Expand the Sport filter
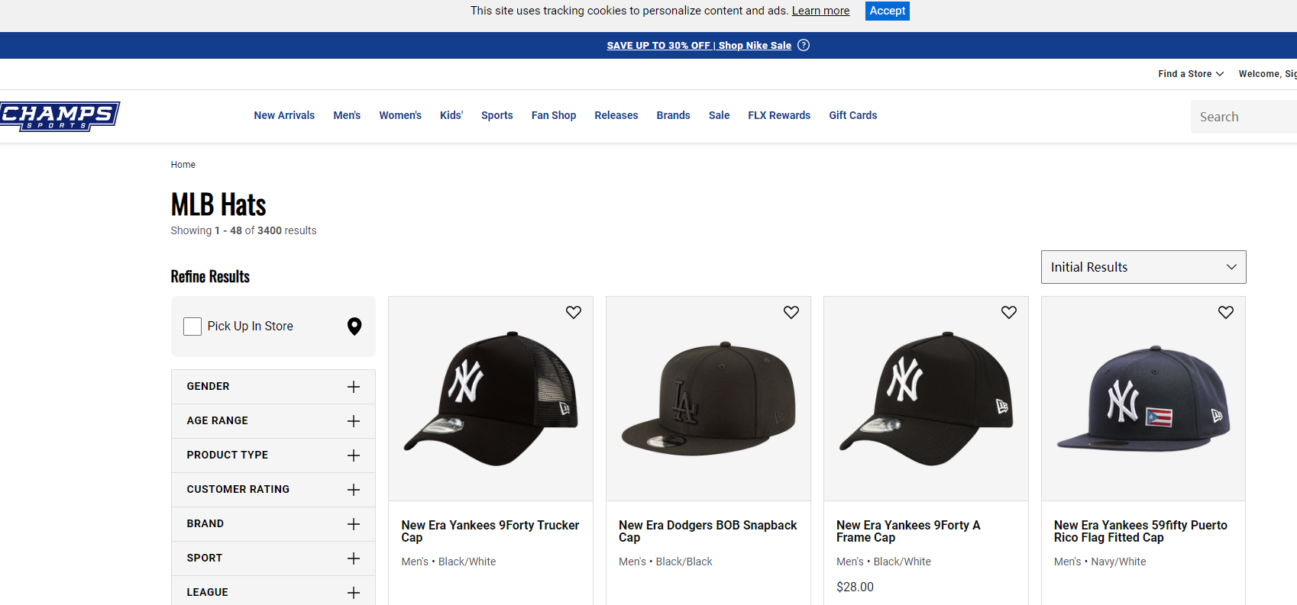 (x=273, y=558)
